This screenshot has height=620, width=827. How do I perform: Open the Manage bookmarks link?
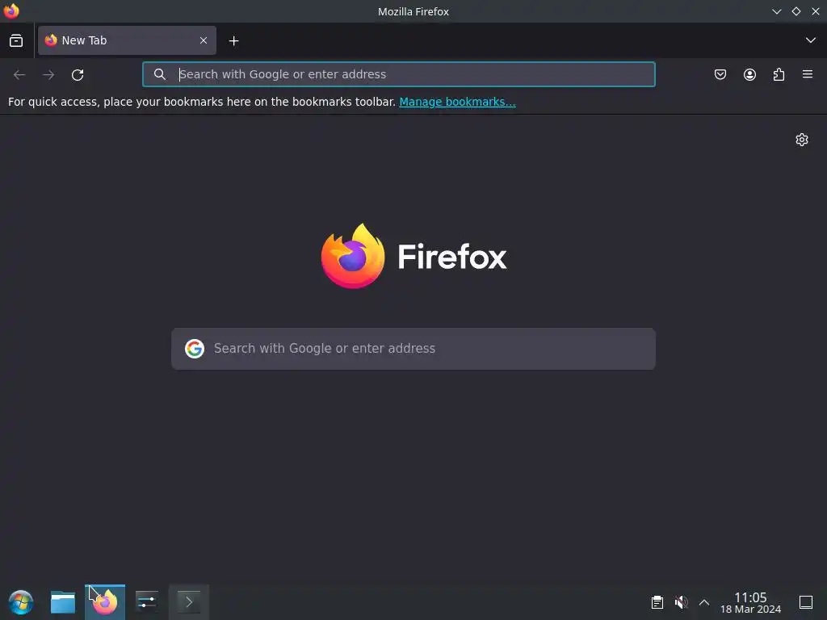tap(457, 102)
